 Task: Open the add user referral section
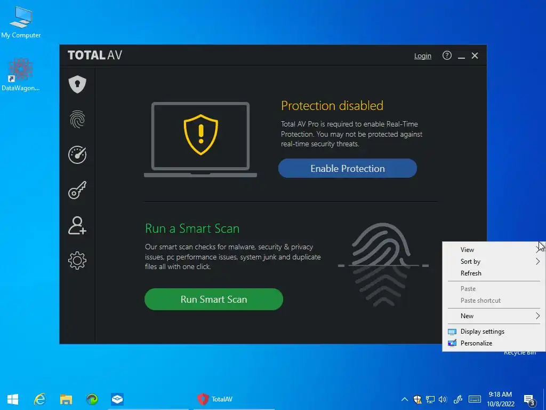(77, 225)
